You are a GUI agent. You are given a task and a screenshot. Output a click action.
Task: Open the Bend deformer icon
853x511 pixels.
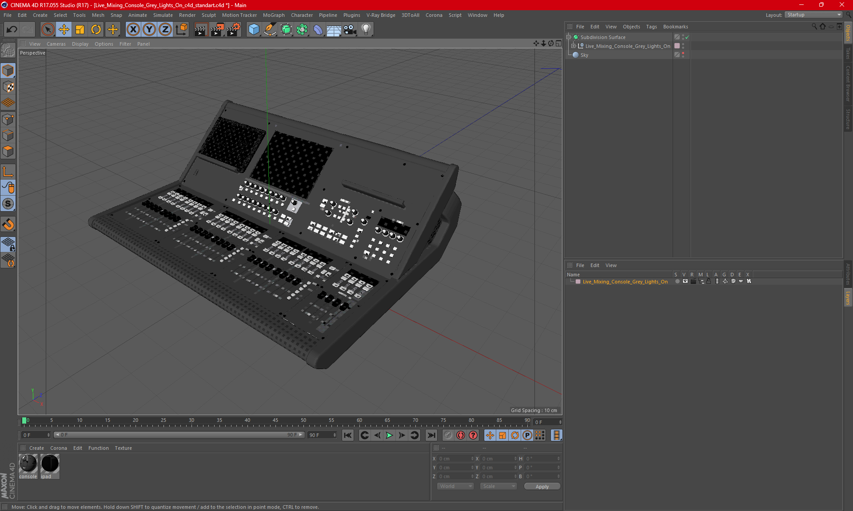pos(318,29)
